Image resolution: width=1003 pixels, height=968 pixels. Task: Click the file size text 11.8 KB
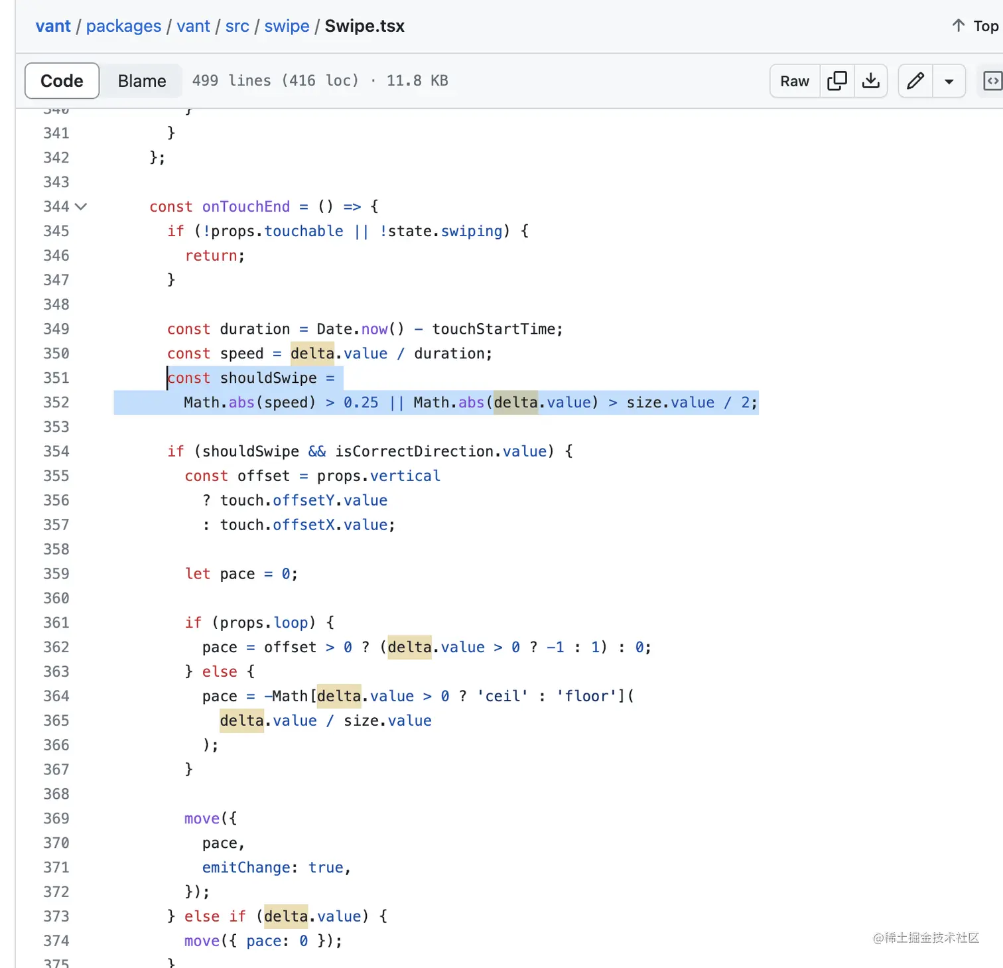coord(417,81)
